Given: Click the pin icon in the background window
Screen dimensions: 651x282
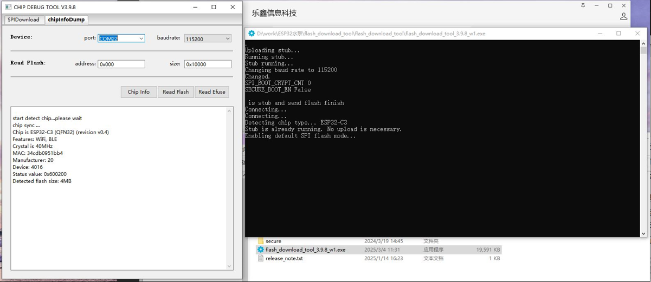Looking at the screenshot, I should [x=583, y=5].
